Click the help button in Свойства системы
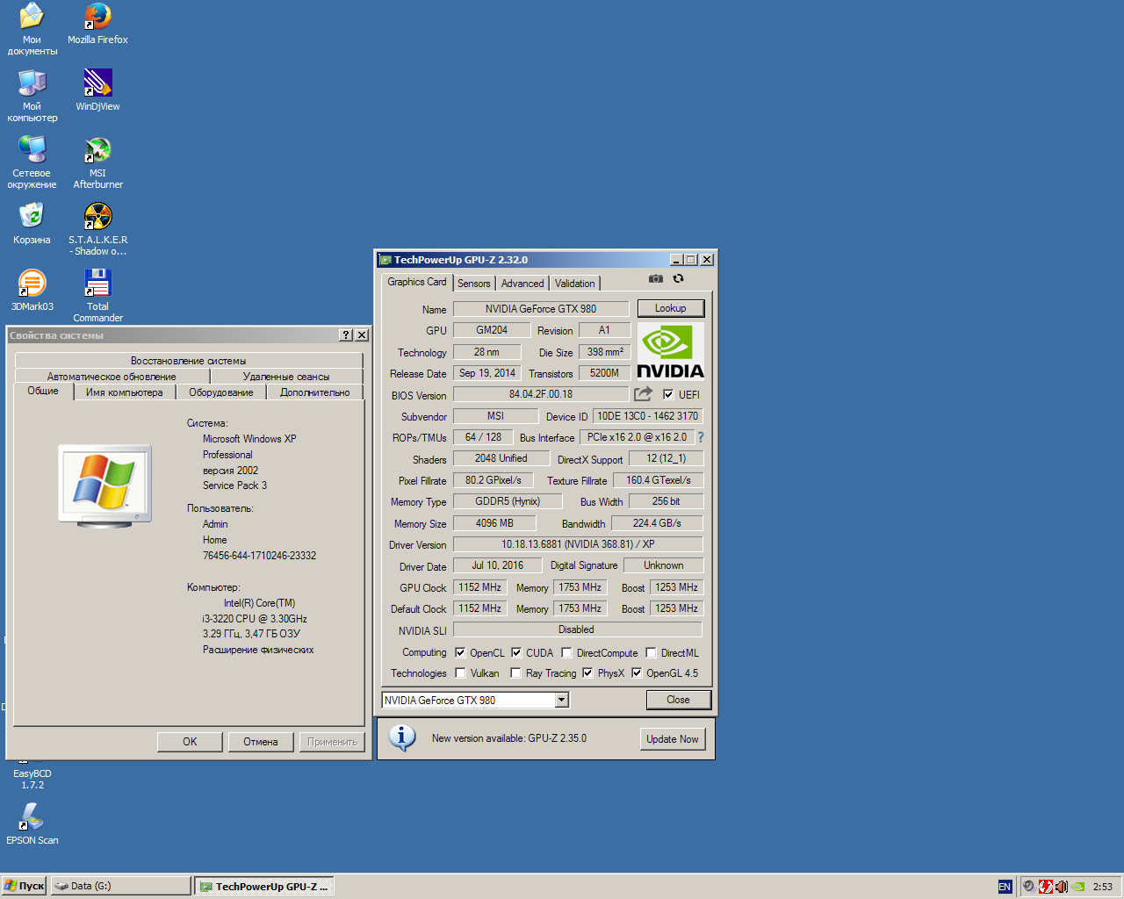Image resolution: width=1124 pixels, height=899 pixels. (x=346, y=335)
